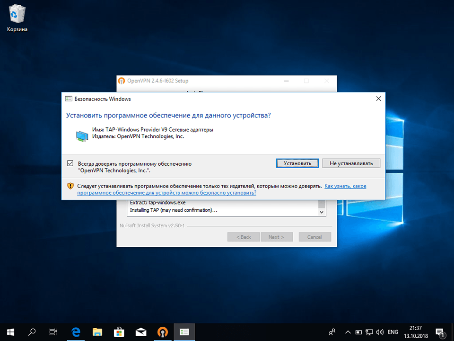Click 'Издатель: OpenVPN Technologies, Inc.' text
The height and width of the screenshot is (341, 454).
pos(138,136)
